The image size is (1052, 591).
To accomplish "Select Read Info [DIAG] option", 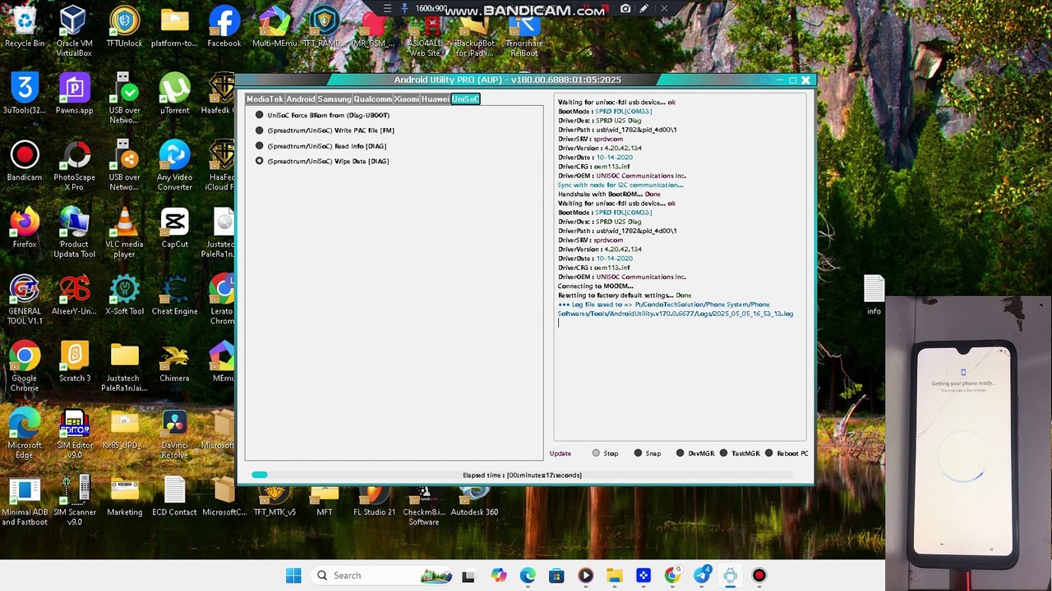I will point(321,146).
